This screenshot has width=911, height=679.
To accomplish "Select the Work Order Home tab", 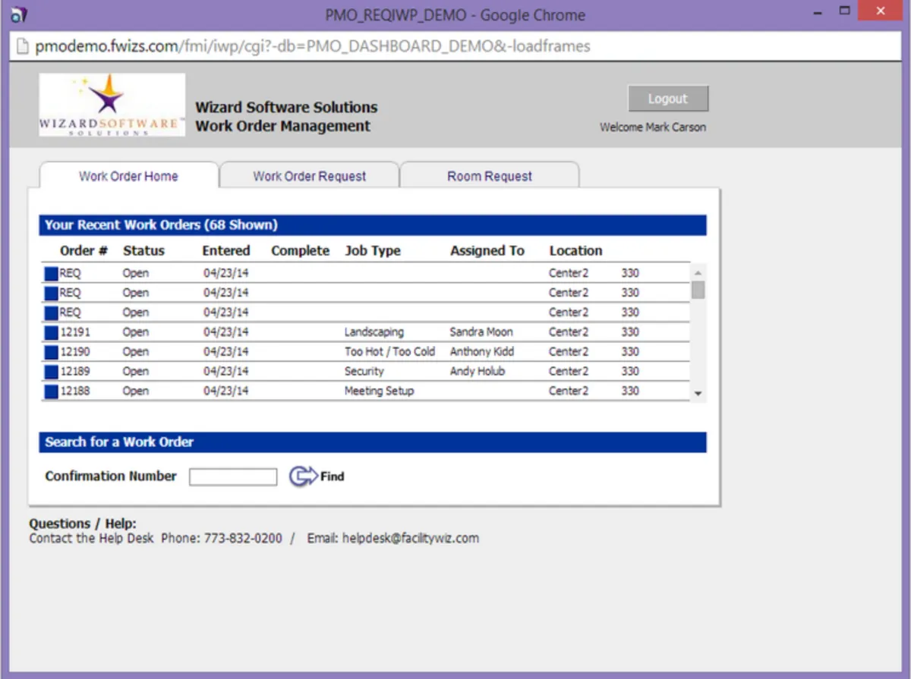I will [128, 176].
